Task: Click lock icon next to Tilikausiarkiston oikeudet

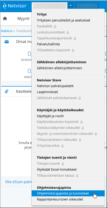Action: tap(80, 140)
